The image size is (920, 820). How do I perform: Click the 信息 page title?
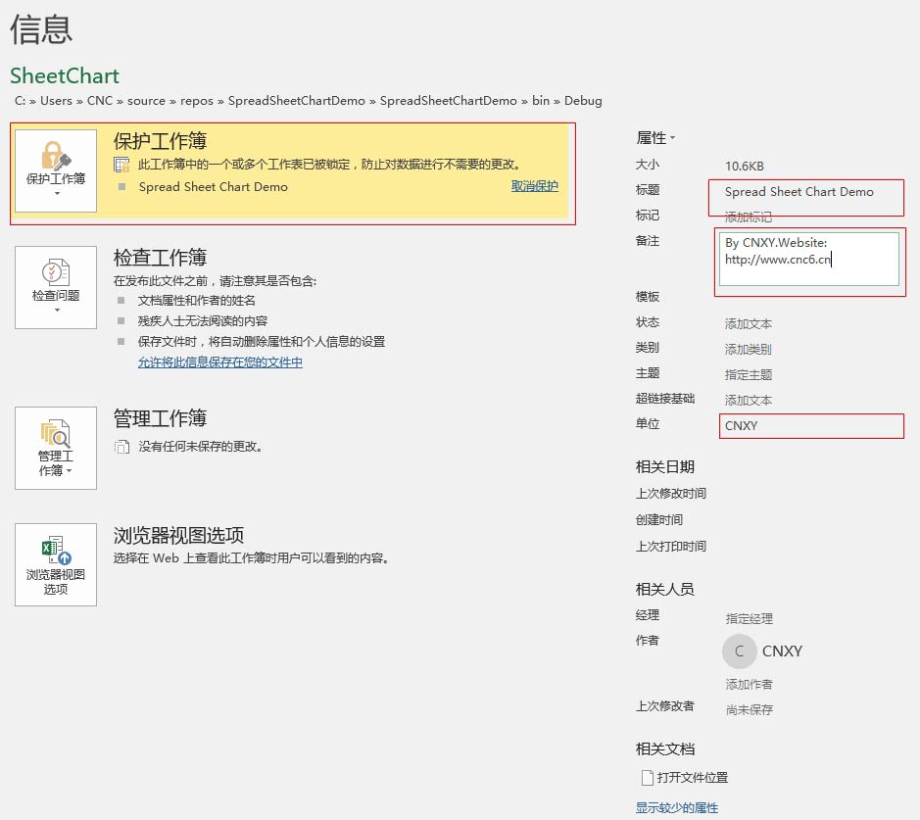[41, 29]
